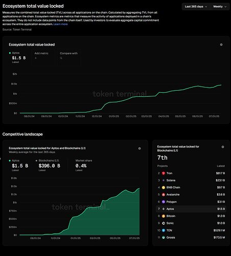Click the Gnosis logo icon
This screenshot has height=256, width=231.
(164, 238)
